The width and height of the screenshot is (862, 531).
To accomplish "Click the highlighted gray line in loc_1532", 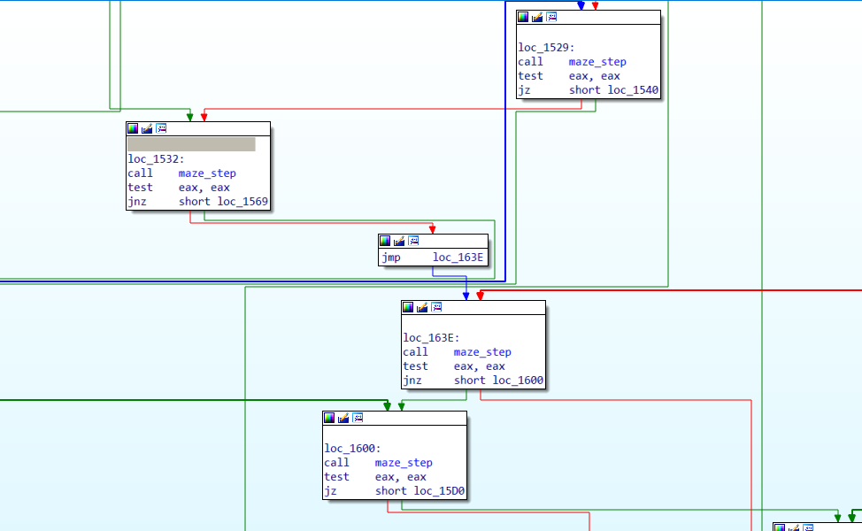I will pyautogui.click(x=191, y=143).
